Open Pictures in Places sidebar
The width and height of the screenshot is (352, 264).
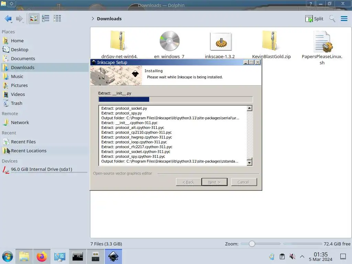click(44, 86)
